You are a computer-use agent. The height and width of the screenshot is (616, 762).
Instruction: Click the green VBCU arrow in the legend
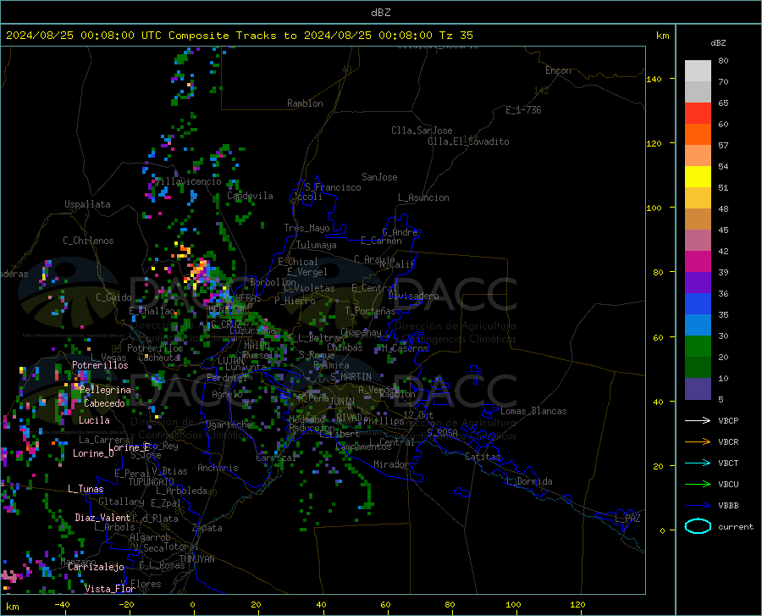698,485
